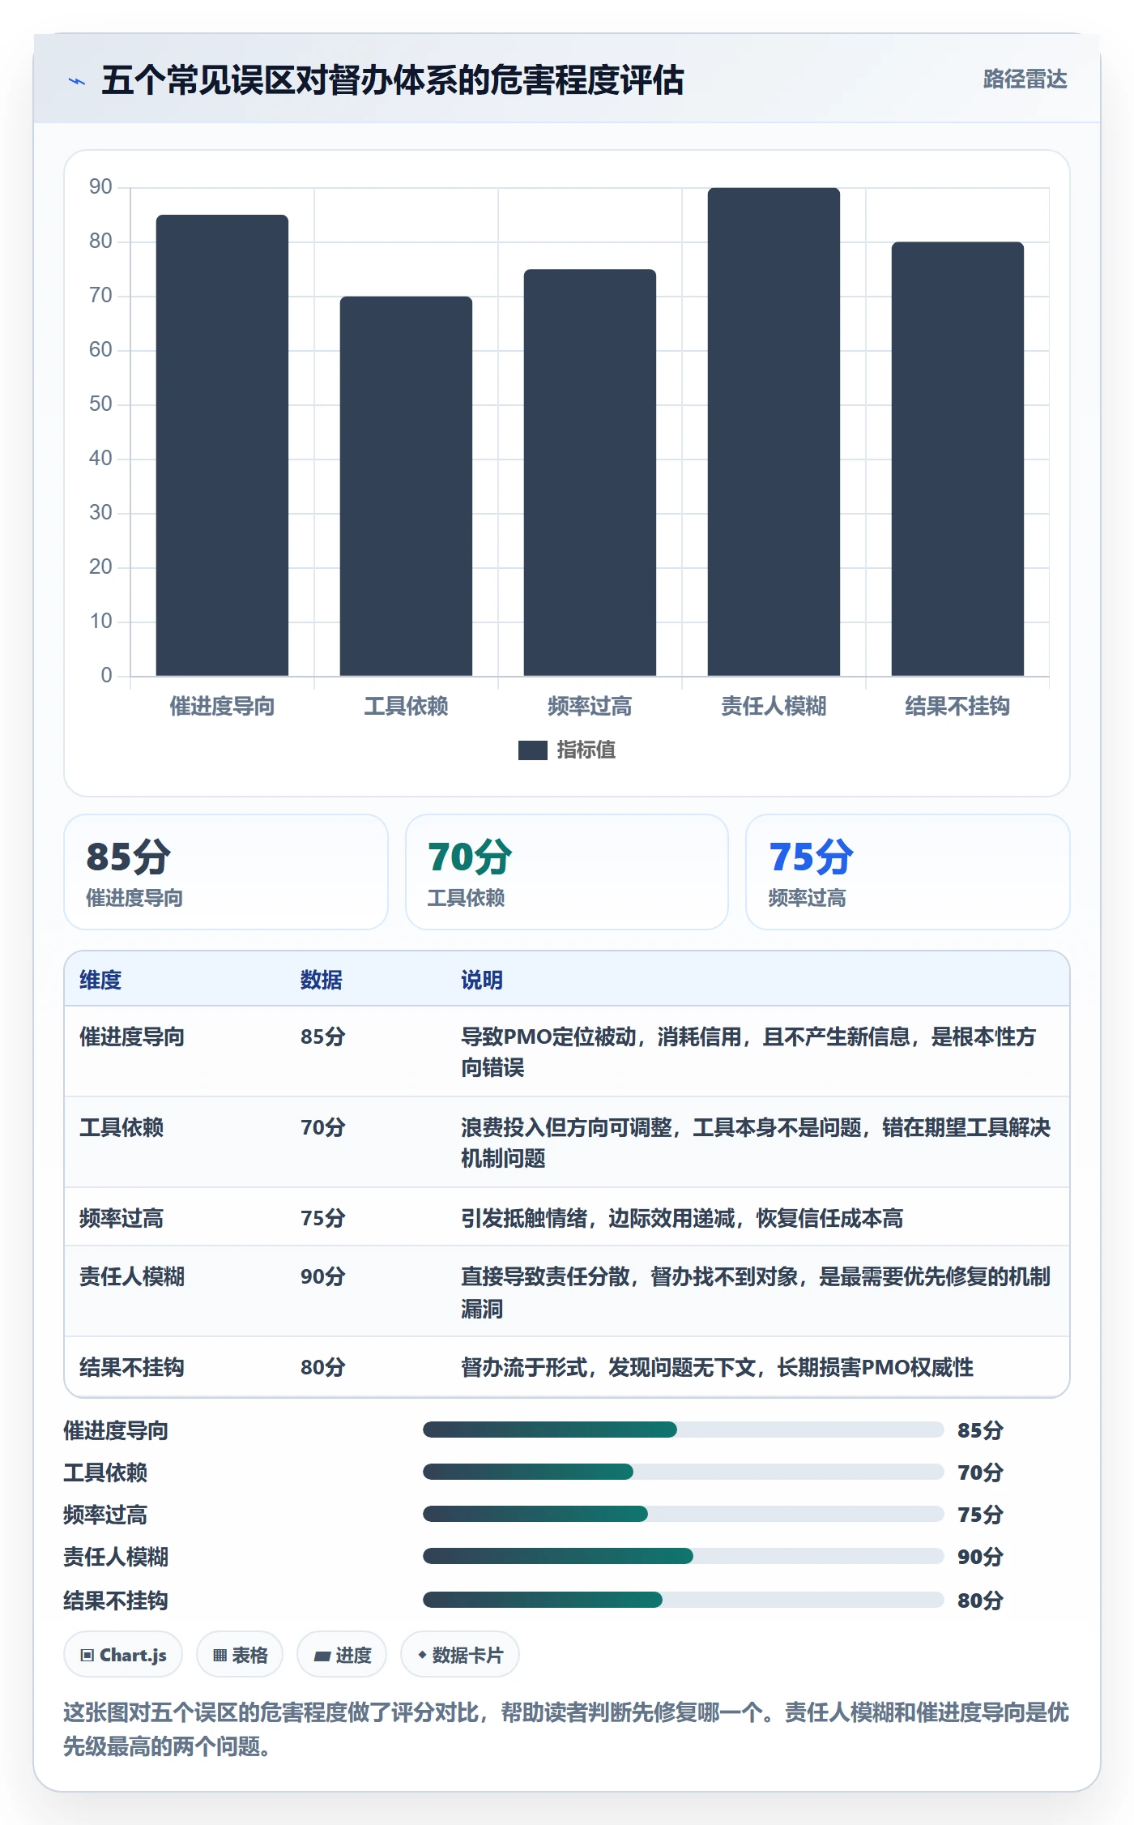Click the lightning icon beside the title
Screen dimensions: 1134x1825
(x=77, y=81)
